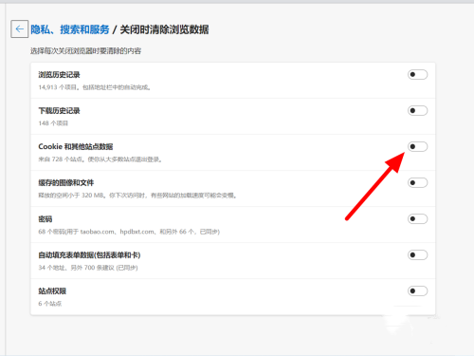474x356 pixels.
Task: Toggle 密码 clearing switch
Action: tap(417, 219)
